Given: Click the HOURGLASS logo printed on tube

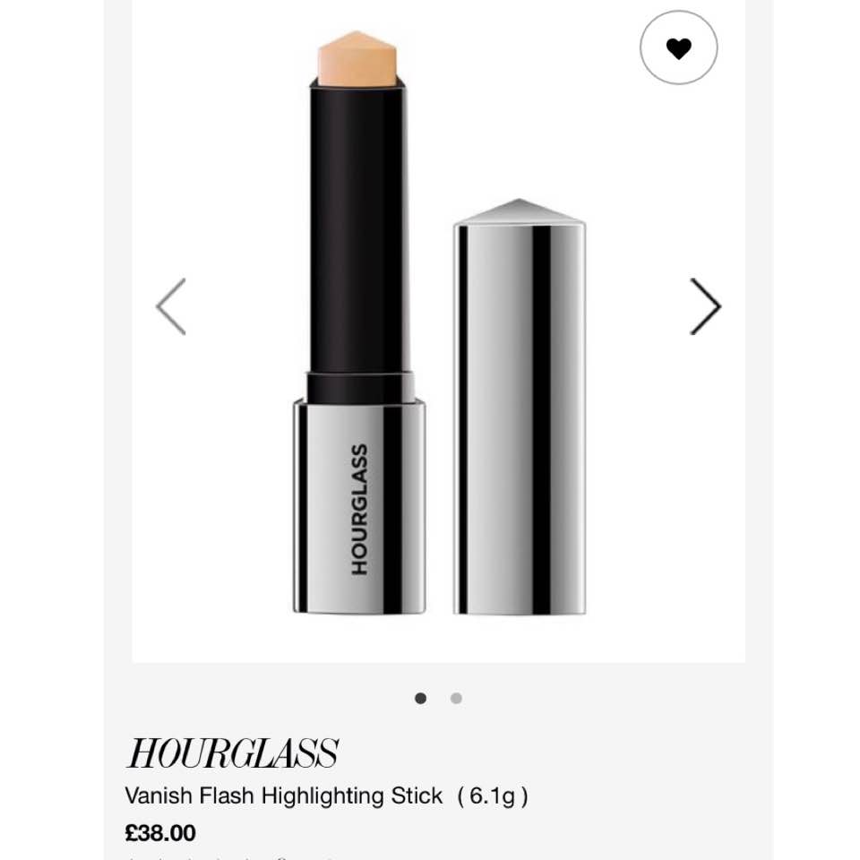Looking at the screenshot, I should pos(359,510).
